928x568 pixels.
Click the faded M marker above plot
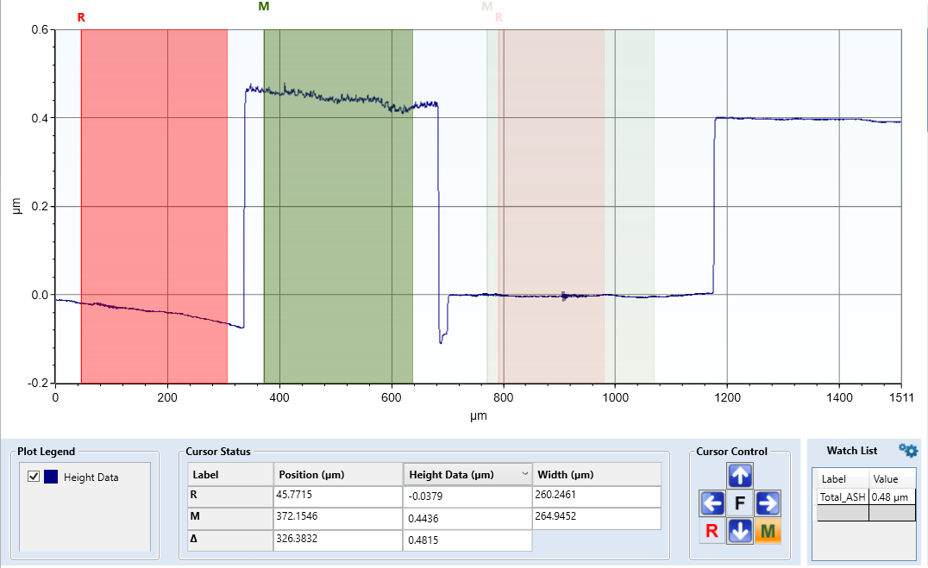click(x=487, y=7)
